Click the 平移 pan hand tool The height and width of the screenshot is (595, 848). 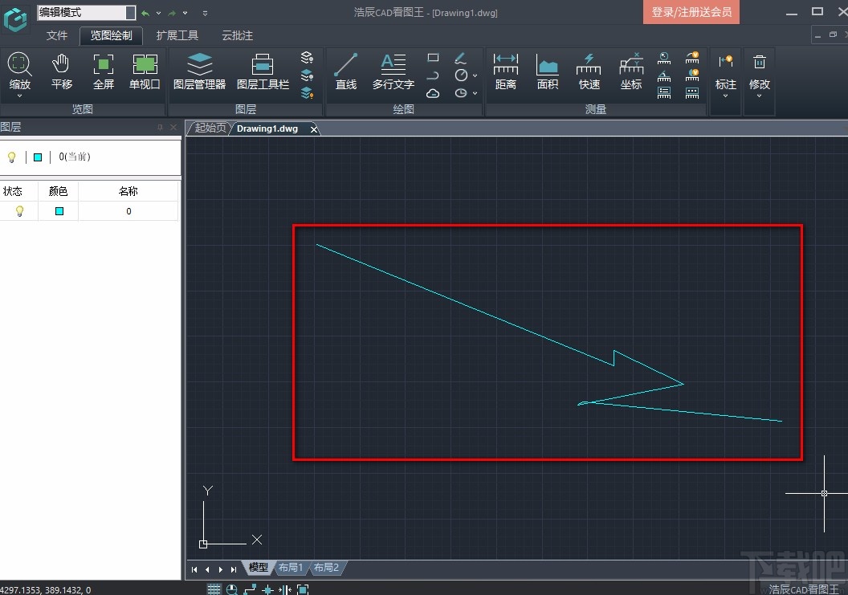pos(62,71)
